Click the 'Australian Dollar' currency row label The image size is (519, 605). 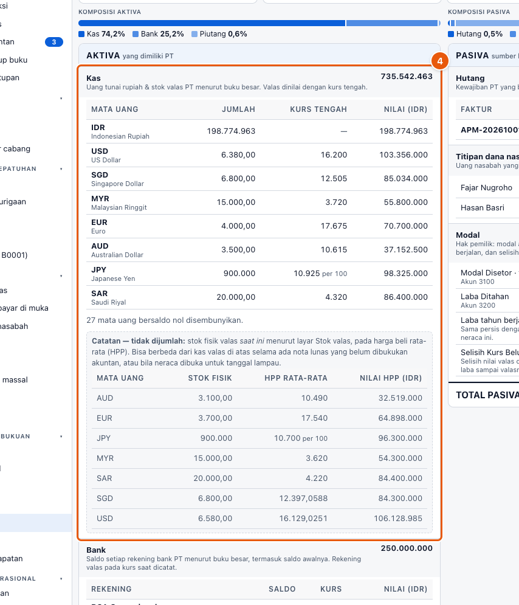(117, 255)
